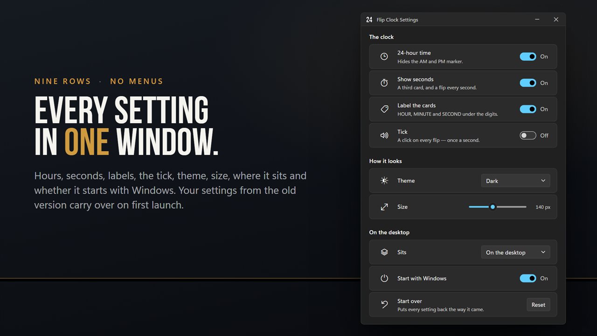Click "A click on every flip — once a second."

pyautogui.click(x=438, y=140)
